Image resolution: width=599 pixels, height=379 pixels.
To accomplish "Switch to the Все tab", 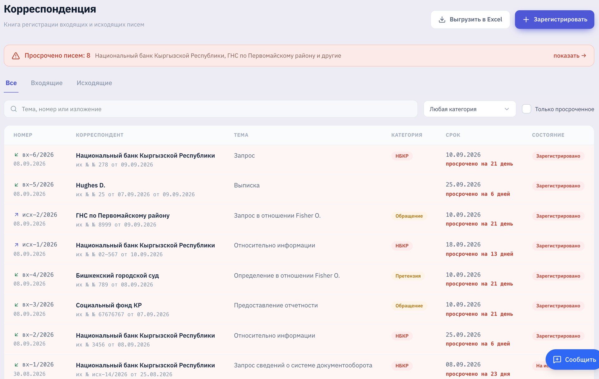I will (11, 83).
